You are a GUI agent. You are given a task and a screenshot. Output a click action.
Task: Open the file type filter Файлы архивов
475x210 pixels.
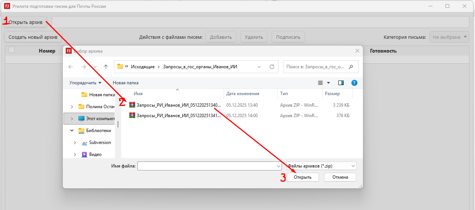point(322,166)
